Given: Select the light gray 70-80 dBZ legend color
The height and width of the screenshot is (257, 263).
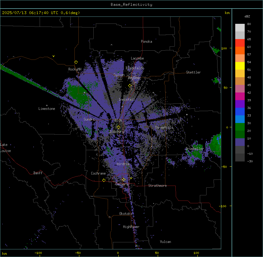Looking at the screenshot, I should click(x=240, y=28).
